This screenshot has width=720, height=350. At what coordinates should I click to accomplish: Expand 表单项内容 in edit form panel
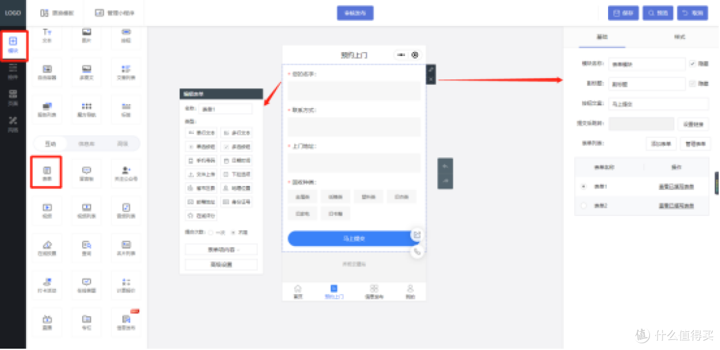221,249
